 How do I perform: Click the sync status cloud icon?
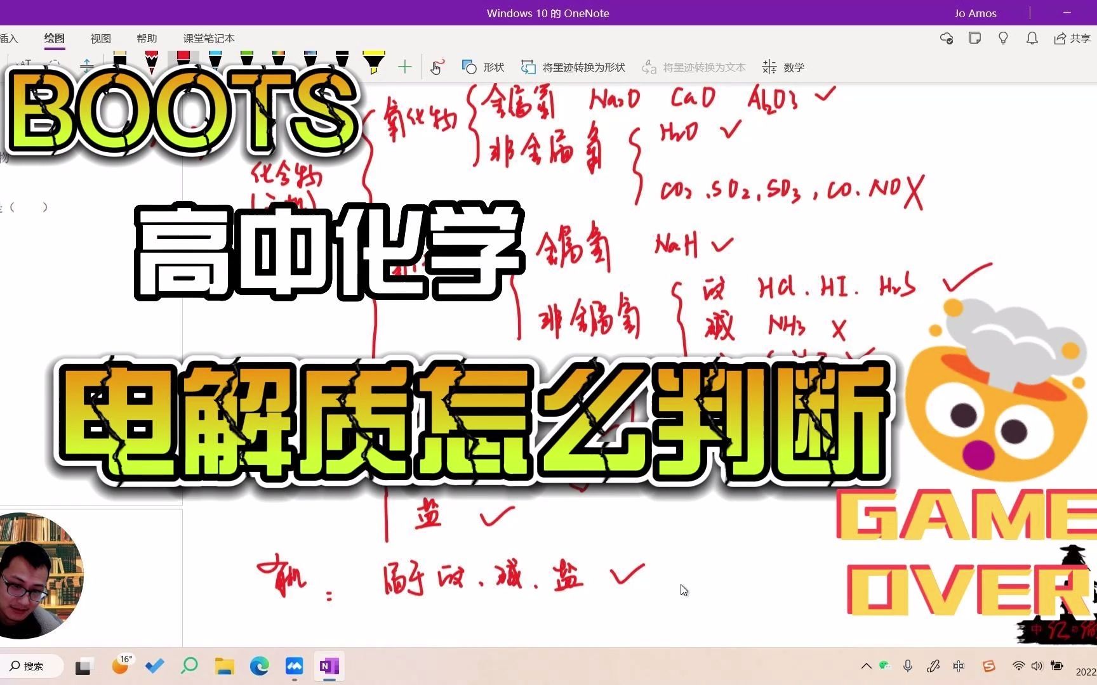(x=945, y=38)
